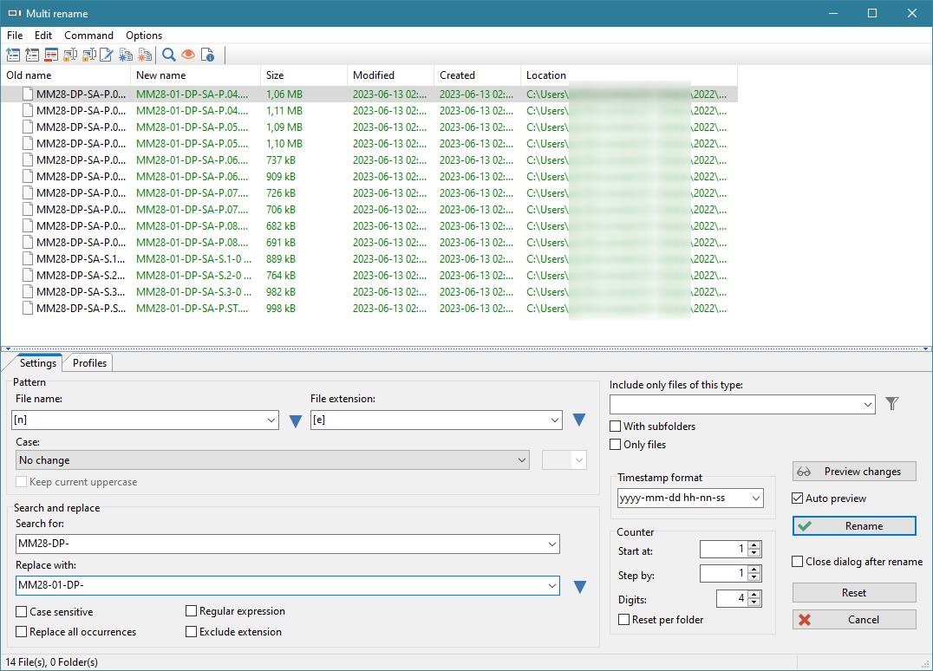The height and width of the screenshot is (671, 933).
Task: Click the file info icon in toolbar
Action: pyautogui.click(x=207, y=55)
